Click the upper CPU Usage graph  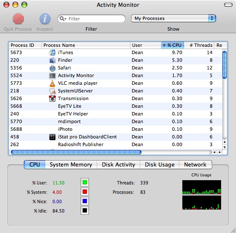(x=201, y=187)
